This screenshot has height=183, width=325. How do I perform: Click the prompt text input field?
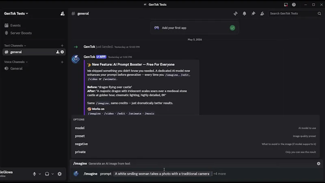click(x=162, y=174)
